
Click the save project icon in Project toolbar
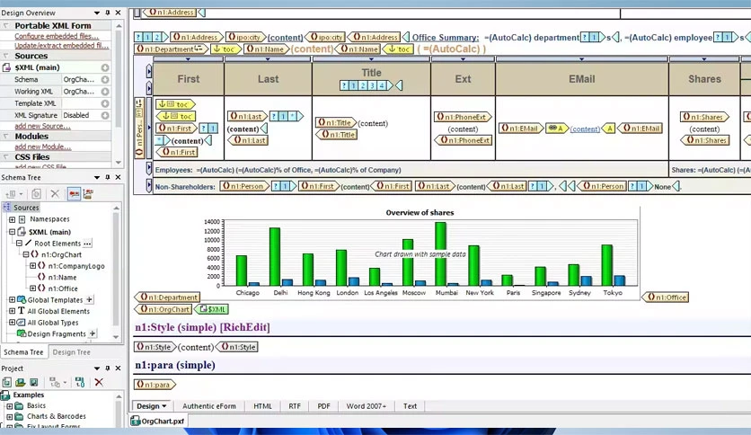click(x=33, y=382)
